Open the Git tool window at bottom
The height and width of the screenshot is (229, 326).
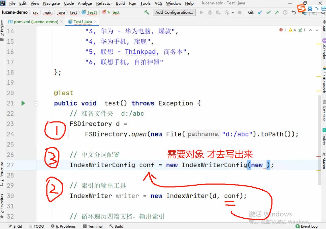[15, 226]
